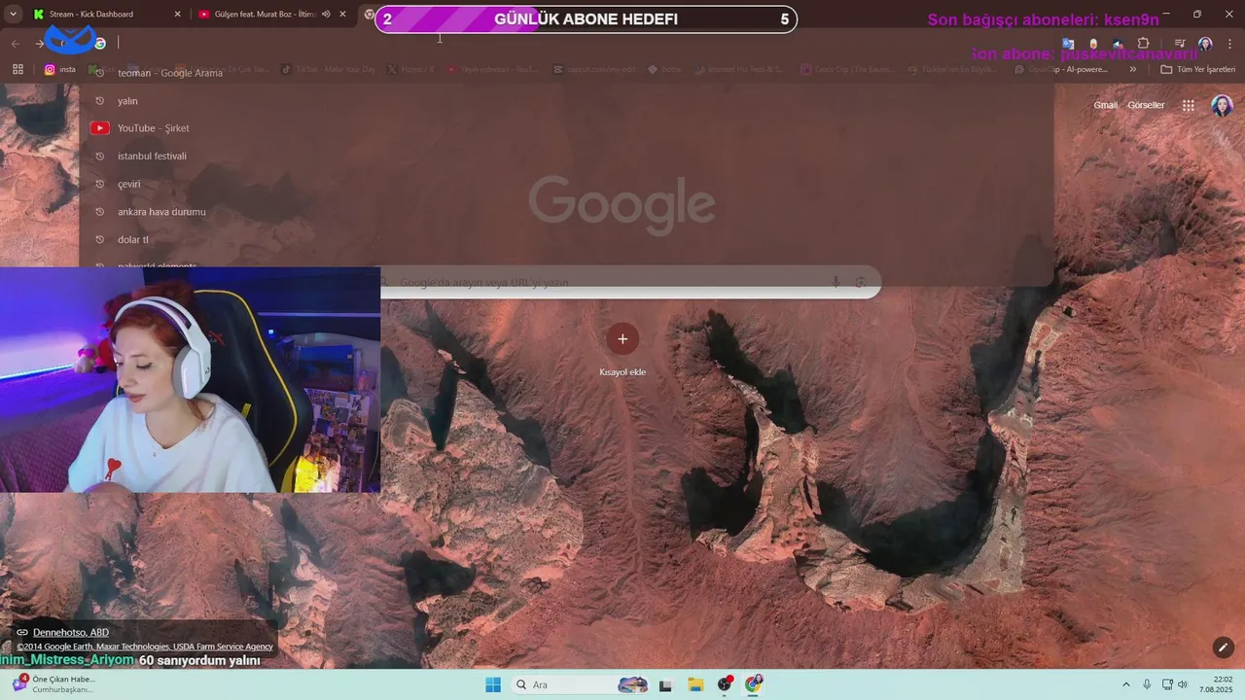Open the black square taskbar app

tap(665, 684)
